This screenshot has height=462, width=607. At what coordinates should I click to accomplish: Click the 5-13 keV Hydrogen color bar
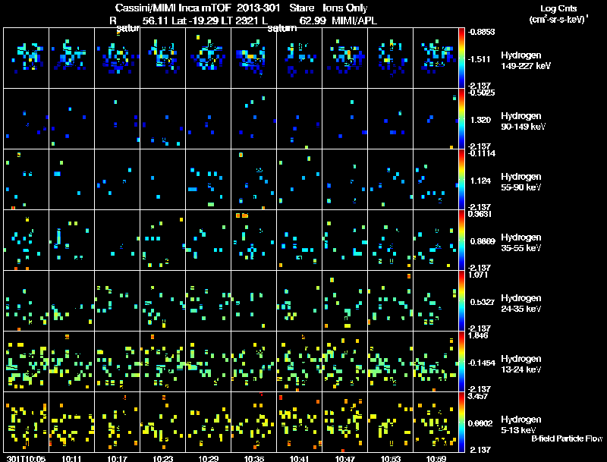pos(462,422)
